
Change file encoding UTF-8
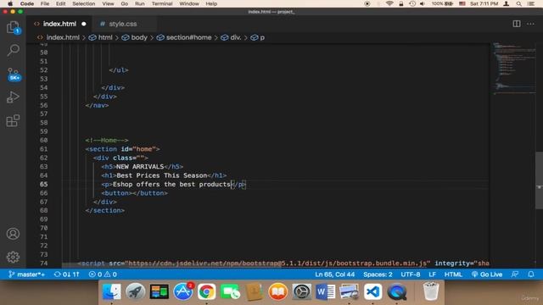pos(411,274)
